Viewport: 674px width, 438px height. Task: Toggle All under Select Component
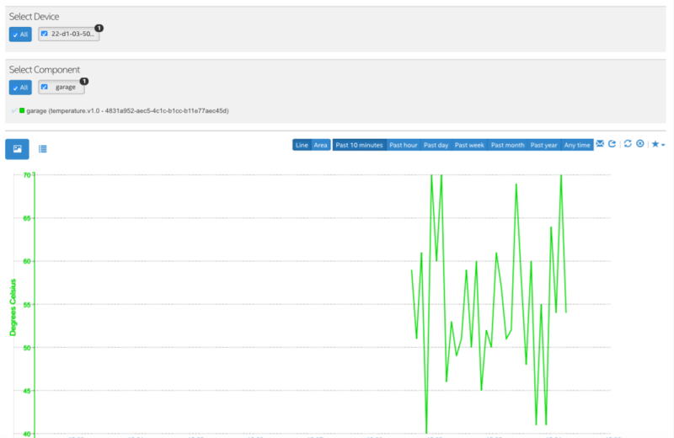(x=20, y=88)
